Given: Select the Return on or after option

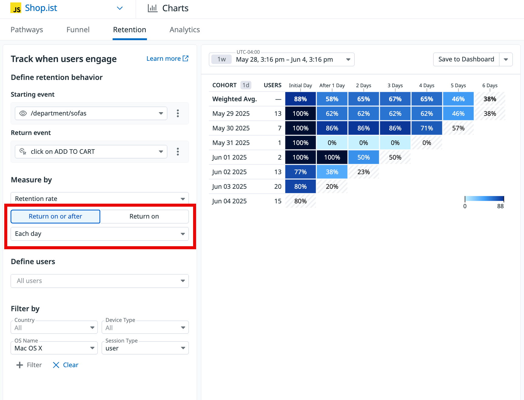Looking at the screenshot, I should click(x=56, y=216).
